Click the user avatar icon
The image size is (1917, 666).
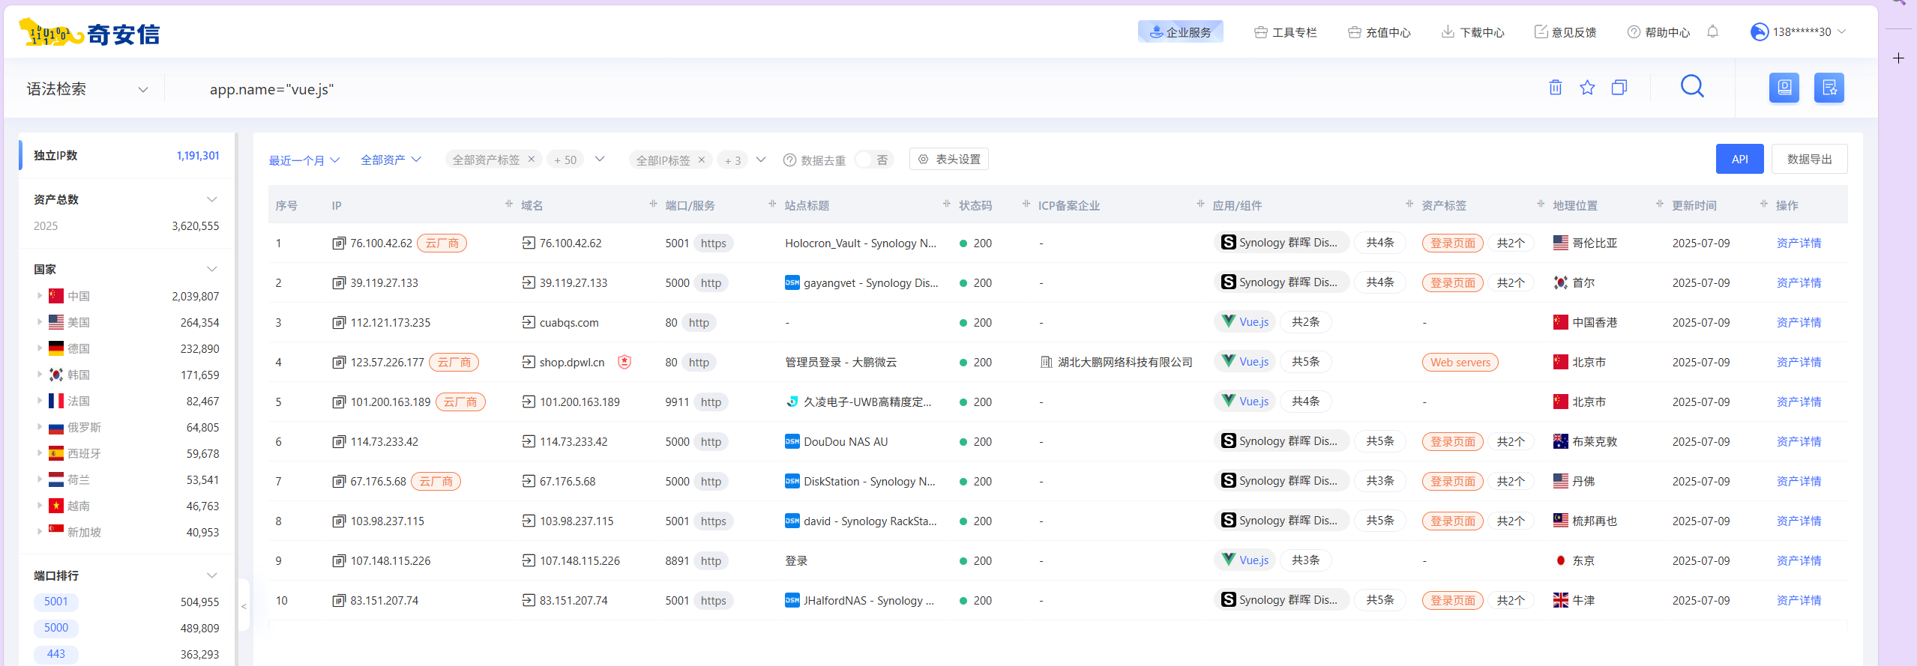click(1759, 31)
